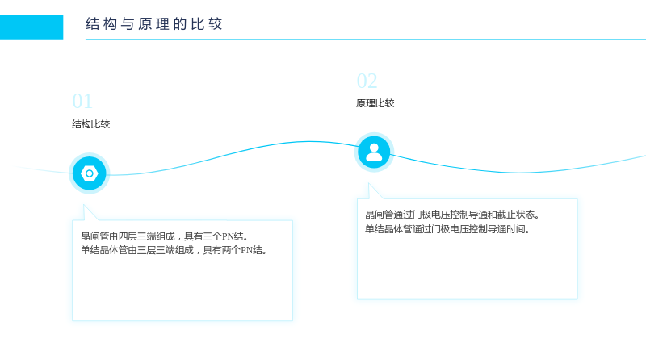Select the slide title 结构与原理的比较

[x=154, y=24]
